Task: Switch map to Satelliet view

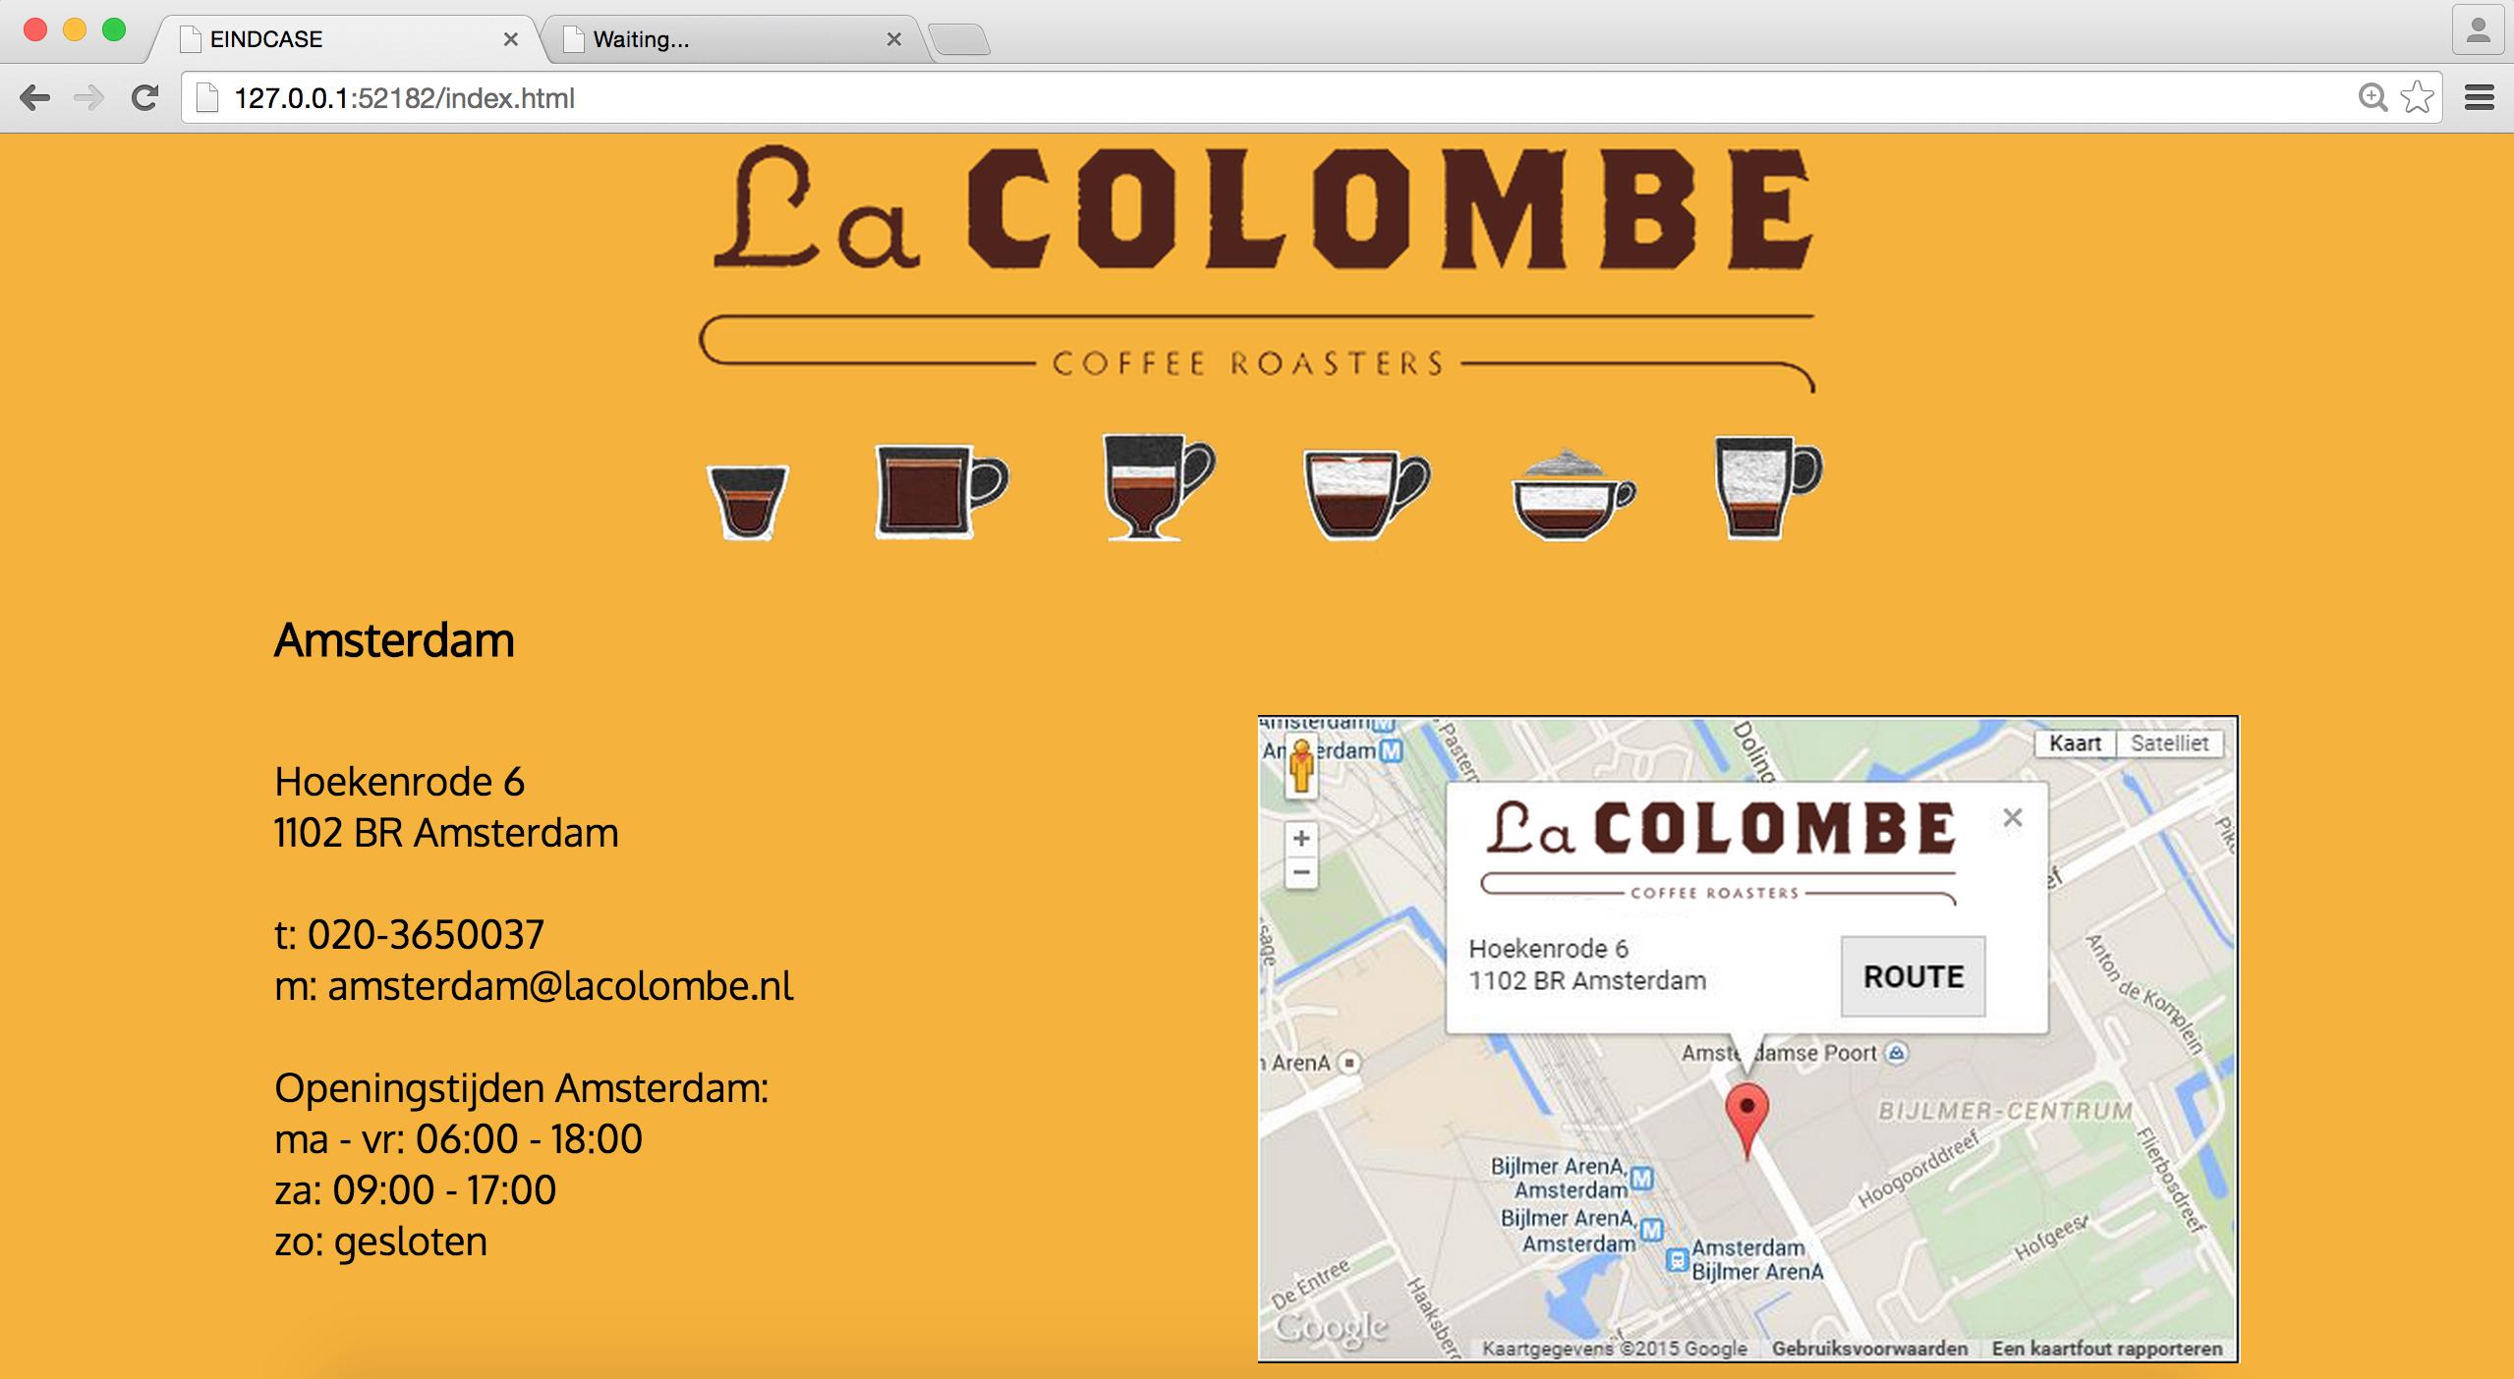Action: [2169, 744]
